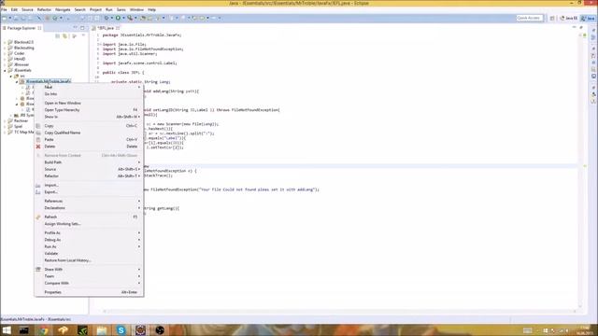
Task: Click the Share With icon in context menu
Action: (x=38, y=270)
